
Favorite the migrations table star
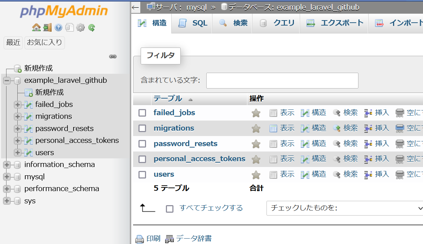pyautogui.click(x=256, y=128)
